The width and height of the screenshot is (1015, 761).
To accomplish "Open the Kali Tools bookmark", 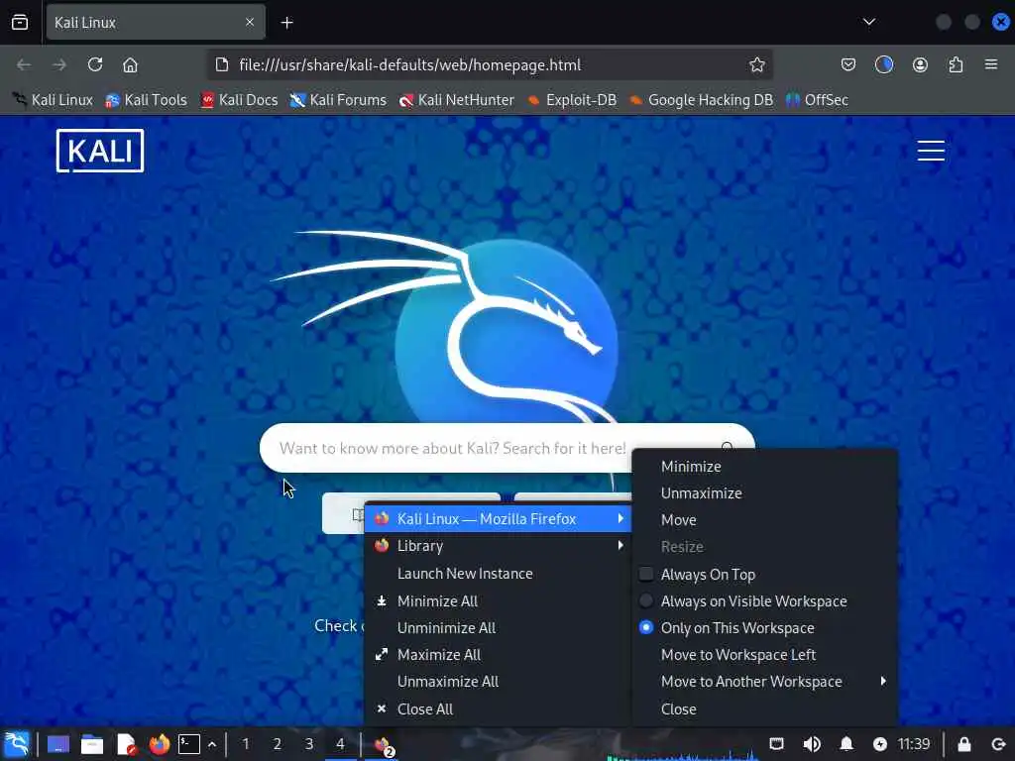I will (x=147, y=100).
